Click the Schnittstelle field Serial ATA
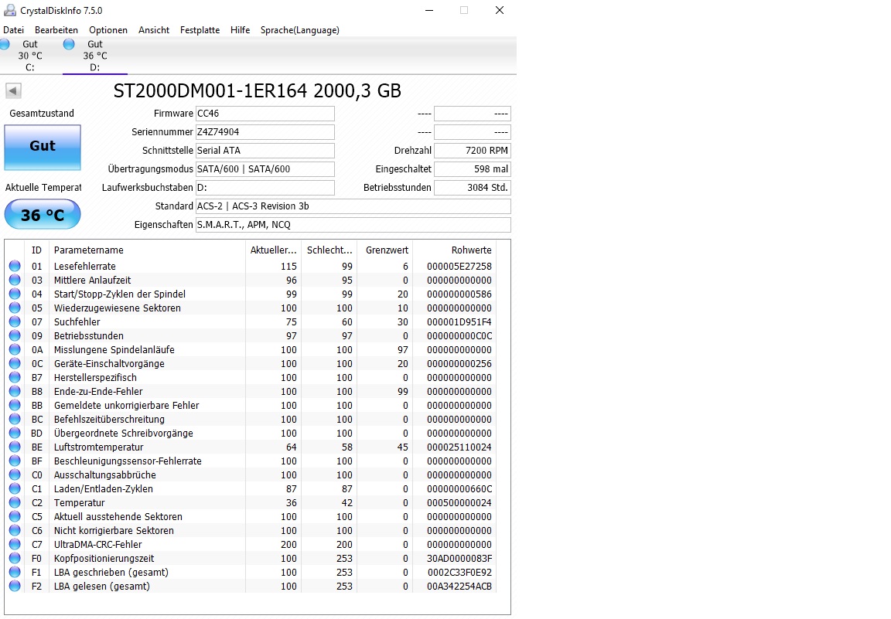The image size is (891, 619). [x=265, y=151]
